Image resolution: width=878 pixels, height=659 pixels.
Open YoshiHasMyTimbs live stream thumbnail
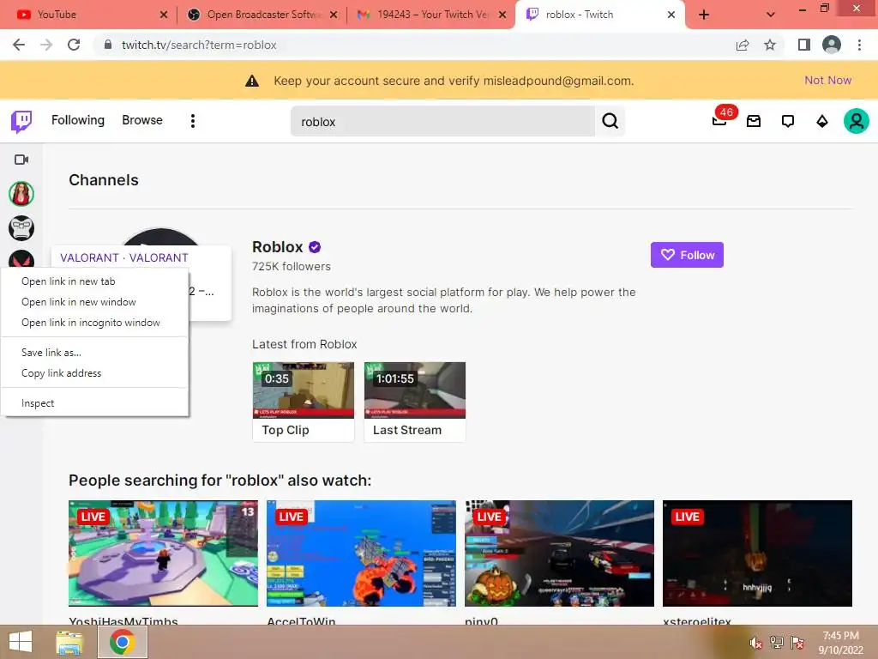tap(163, 553)
